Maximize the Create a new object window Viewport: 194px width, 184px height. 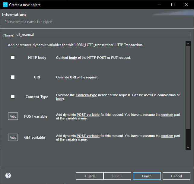click(x=173, y=5)
